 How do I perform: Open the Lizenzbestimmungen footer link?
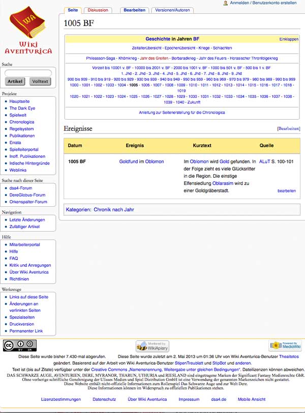[60, 399]
